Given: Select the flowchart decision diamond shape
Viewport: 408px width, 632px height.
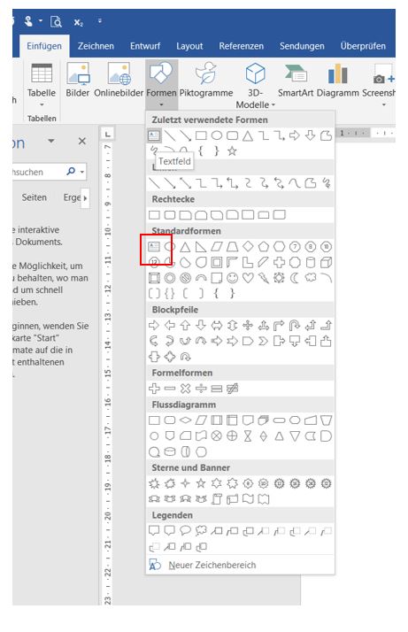Looking at the screenshot, I should 186,420.
